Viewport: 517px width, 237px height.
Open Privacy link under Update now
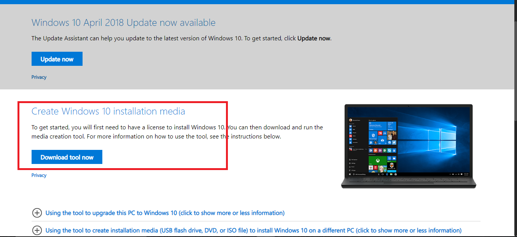tap(39, 77)
